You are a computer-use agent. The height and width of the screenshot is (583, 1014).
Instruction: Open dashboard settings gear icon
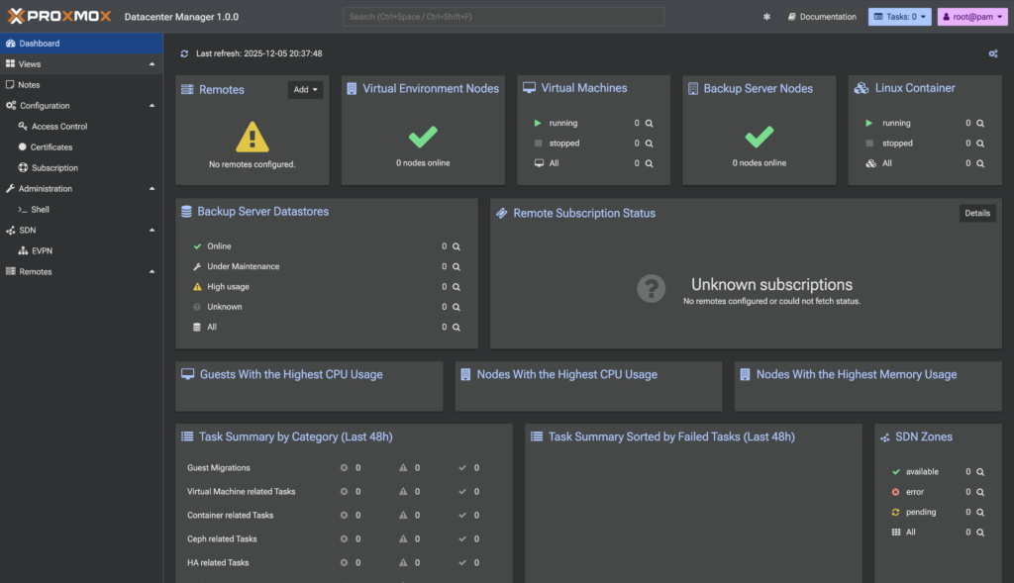993,53
